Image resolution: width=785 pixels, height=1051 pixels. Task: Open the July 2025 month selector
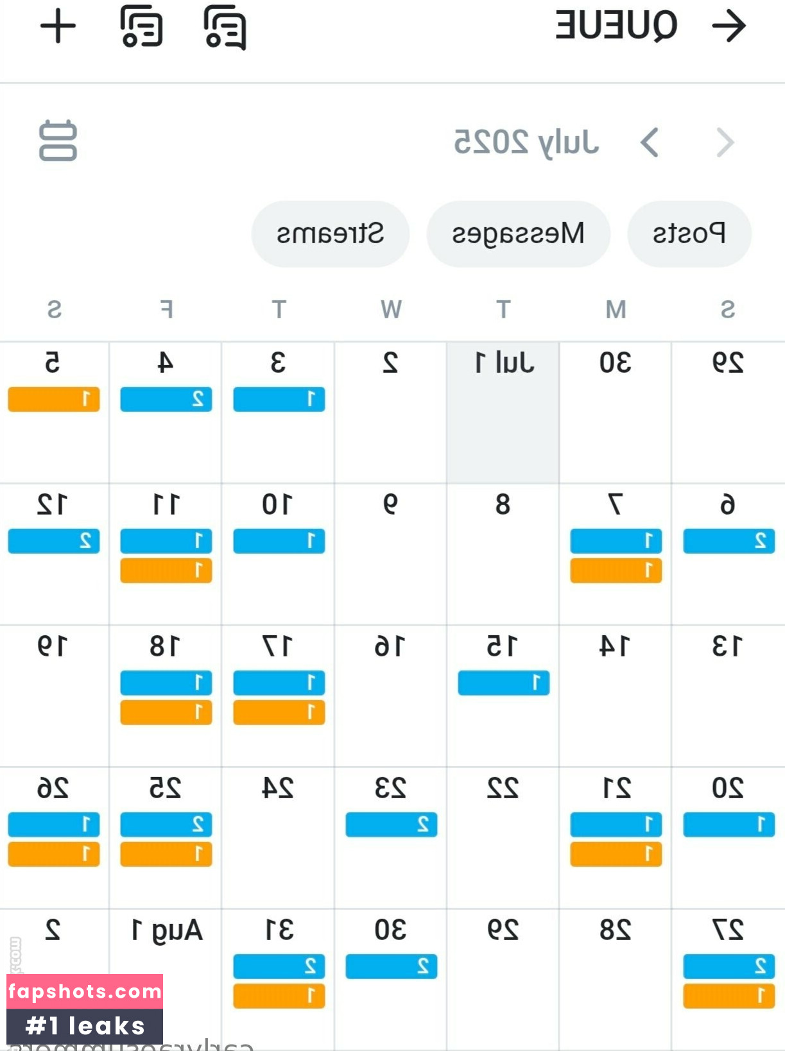(526, 142)
